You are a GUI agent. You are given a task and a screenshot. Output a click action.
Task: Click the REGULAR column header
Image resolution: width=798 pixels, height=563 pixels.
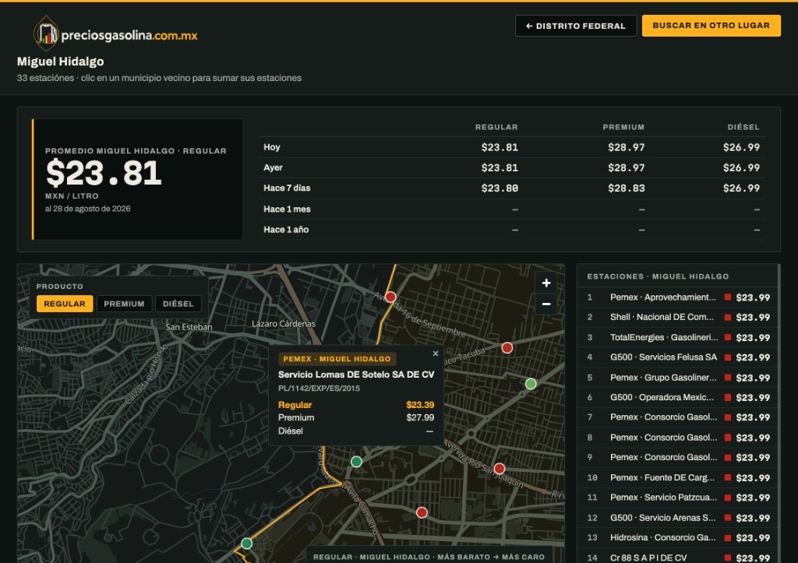[496, 127]
